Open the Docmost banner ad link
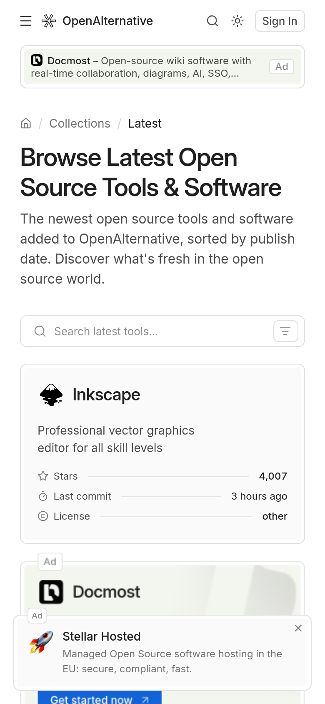Screen dimensions: 325x704 (x=162, y=67)
